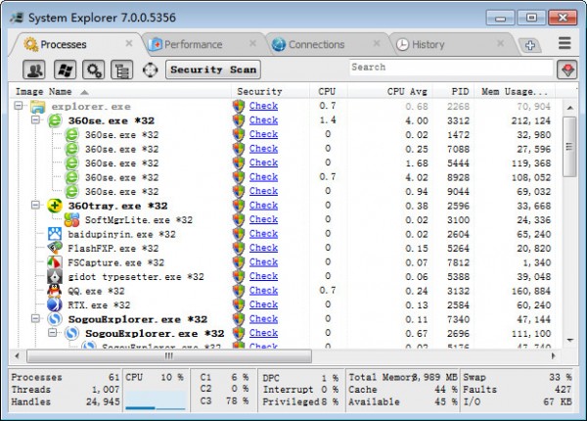Collapse the nested SogouExplorer.exe child node

coord(53,333)
